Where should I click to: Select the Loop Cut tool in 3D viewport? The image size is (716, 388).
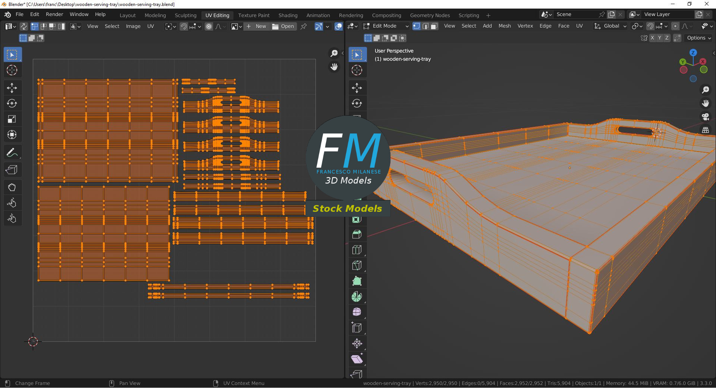[357, 250]
